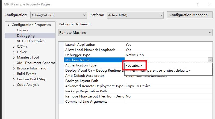Expand the XML Document Generator node
The height and width of the screenshot is (119, 215).
click(14, 63)
